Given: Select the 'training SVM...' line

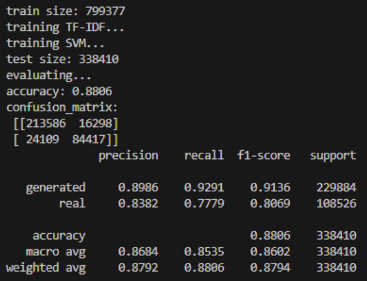Looking at the screenshot, I should tap(55, 43).
